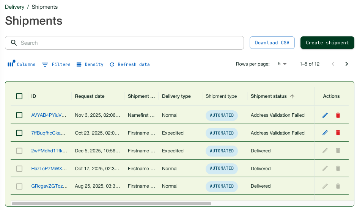
Task: Delete shipment AVYAB4PYiuV with red trash icon
Action: [x=338, y=115]
